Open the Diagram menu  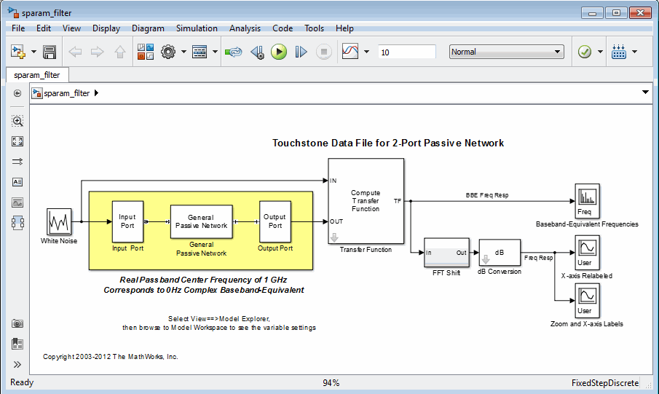[x=148, y=28]
